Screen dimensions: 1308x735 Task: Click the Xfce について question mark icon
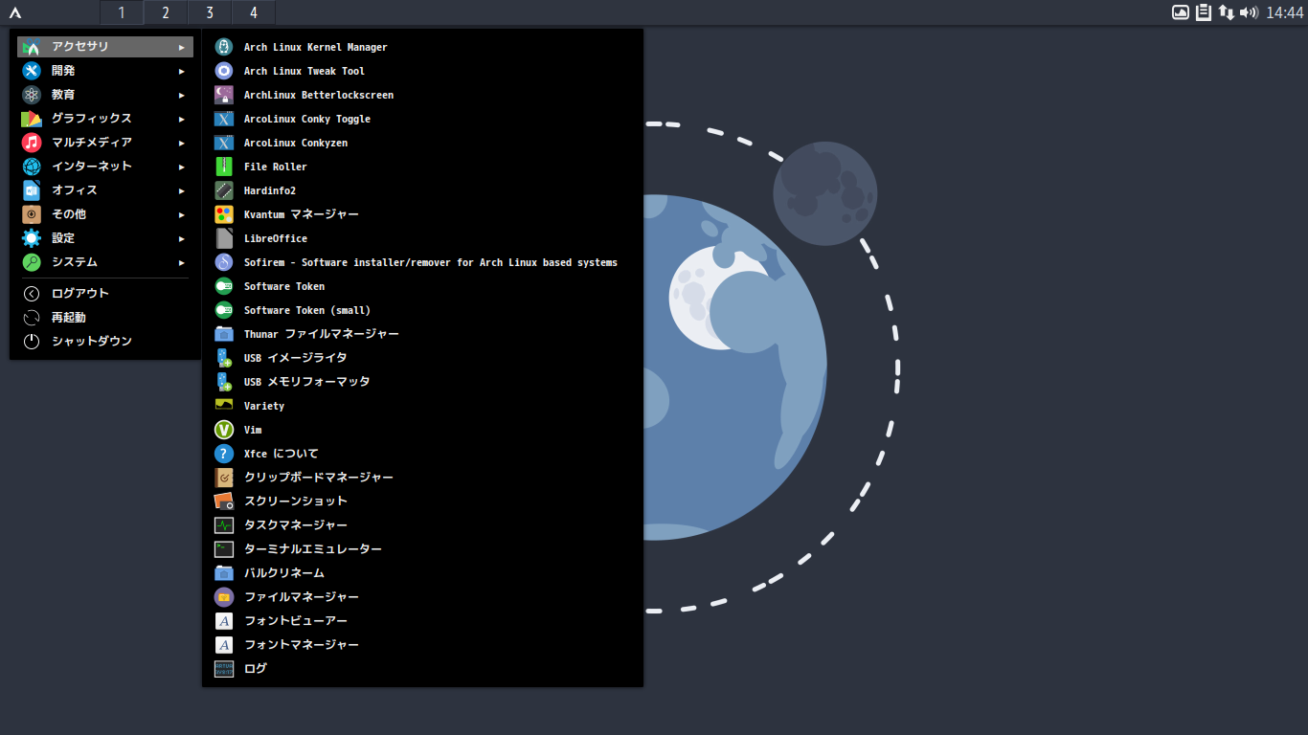224,454
